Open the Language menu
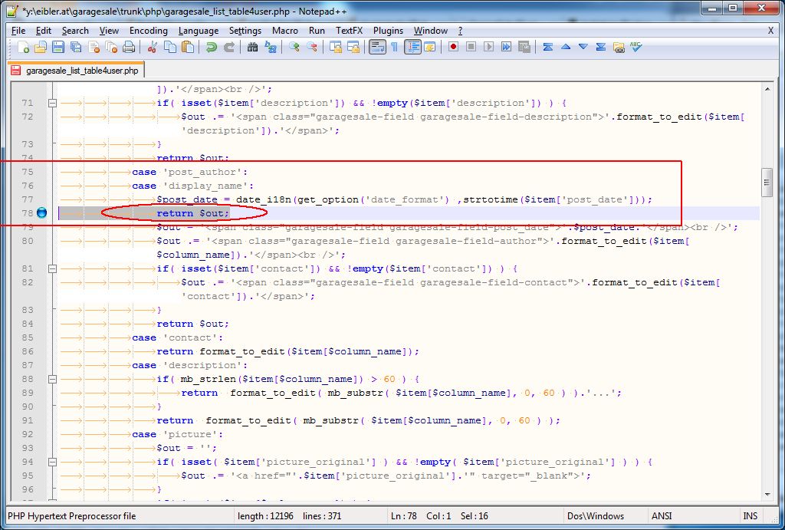785x530 pixels. [x=199, y=31]
